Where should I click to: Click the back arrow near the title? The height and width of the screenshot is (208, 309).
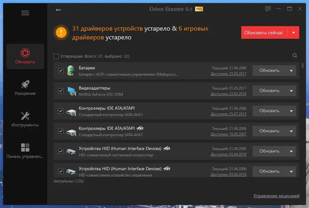point(58,10)
